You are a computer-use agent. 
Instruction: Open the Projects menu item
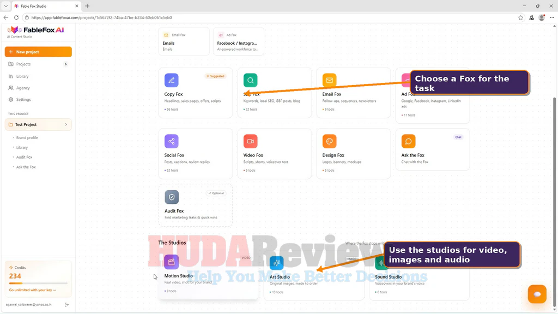38,64
